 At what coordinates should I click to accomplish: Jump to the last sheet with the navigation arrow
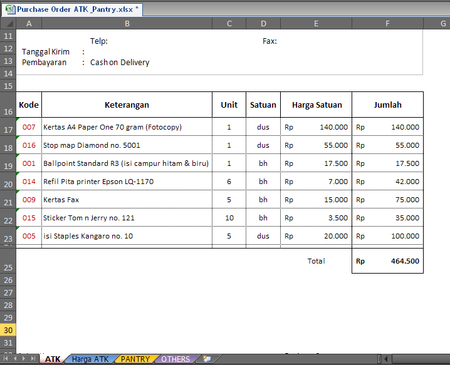coord(34,359)
